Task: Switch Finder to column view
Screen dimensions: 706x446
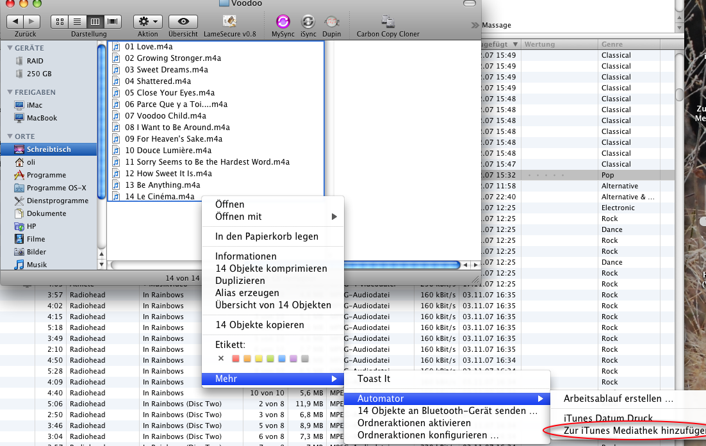Action: (95, 21)
